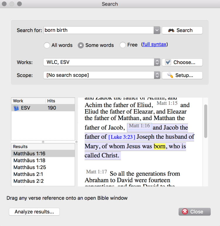Select Matthäus 1:18 in results list
The height and width of the screenshot is (226, 220).
29,160
